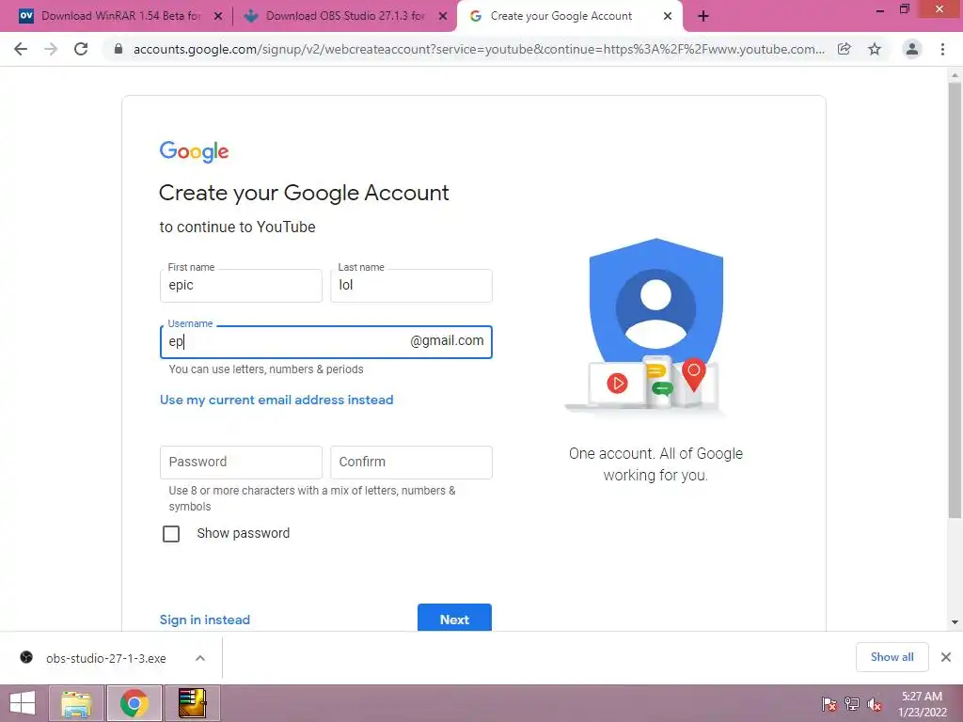Open the Windows Start menu
This screenshot has width=963, height=722.
coord(23,703)
